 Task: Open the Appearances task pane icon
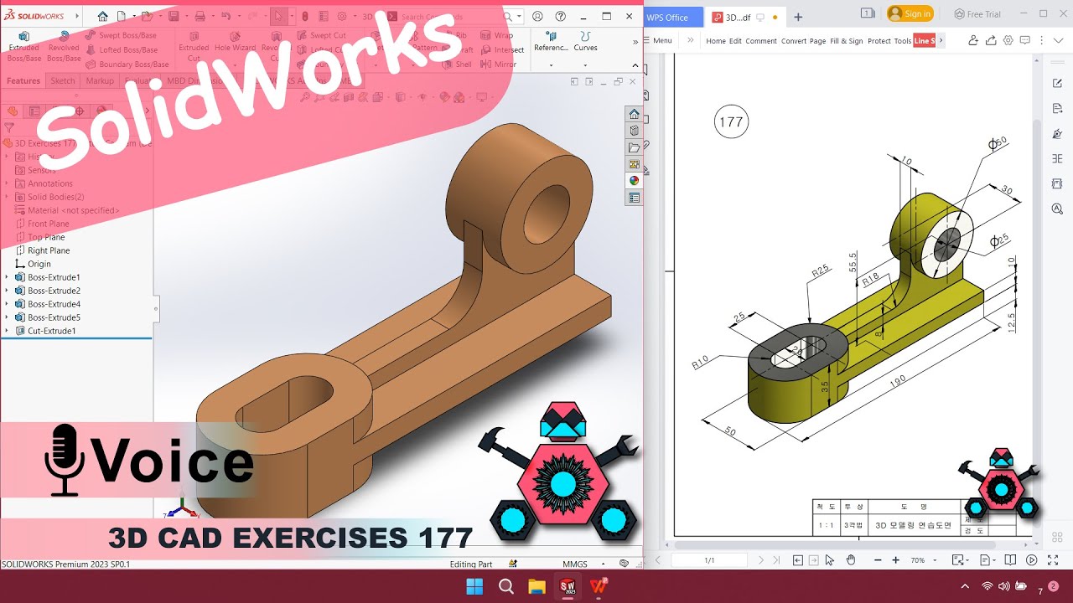(634, 181)
